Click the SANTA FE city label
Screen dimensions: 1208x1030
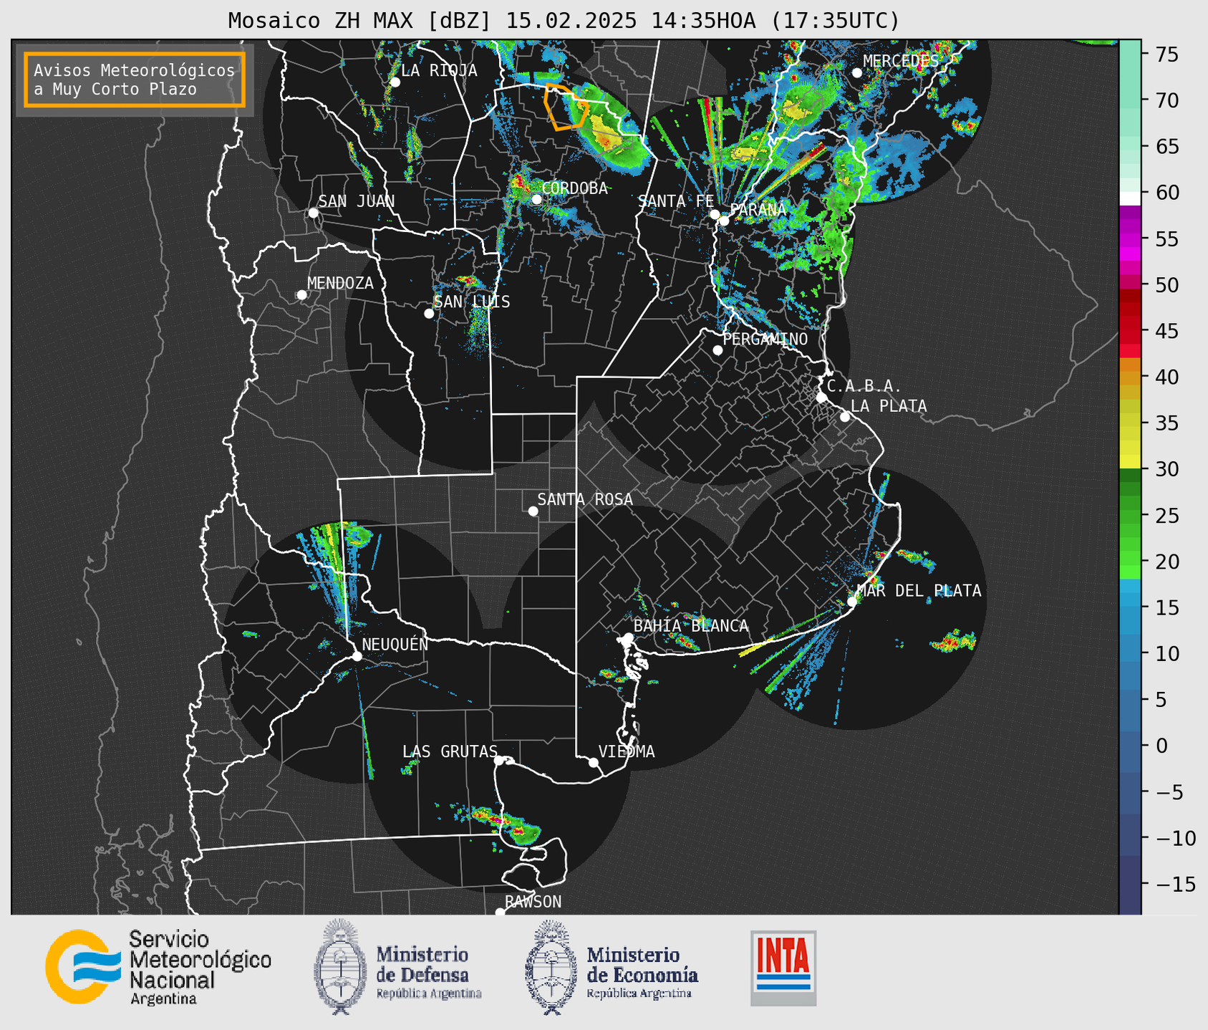tap(676, 201)
